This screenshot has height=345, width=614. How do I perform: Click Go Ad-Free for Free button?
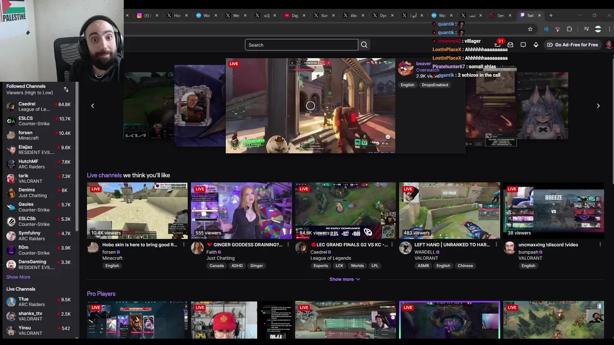tap(573, 45)
